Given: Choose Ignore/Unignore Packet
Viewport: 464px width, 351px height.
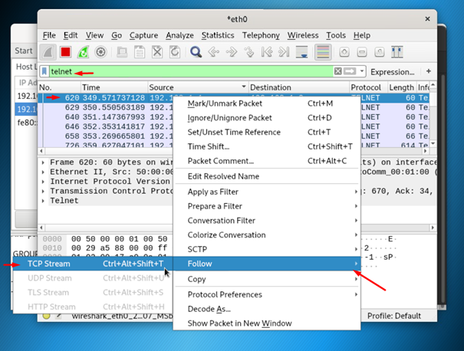Looking at the screenshot, I should [x=267, y=118].
